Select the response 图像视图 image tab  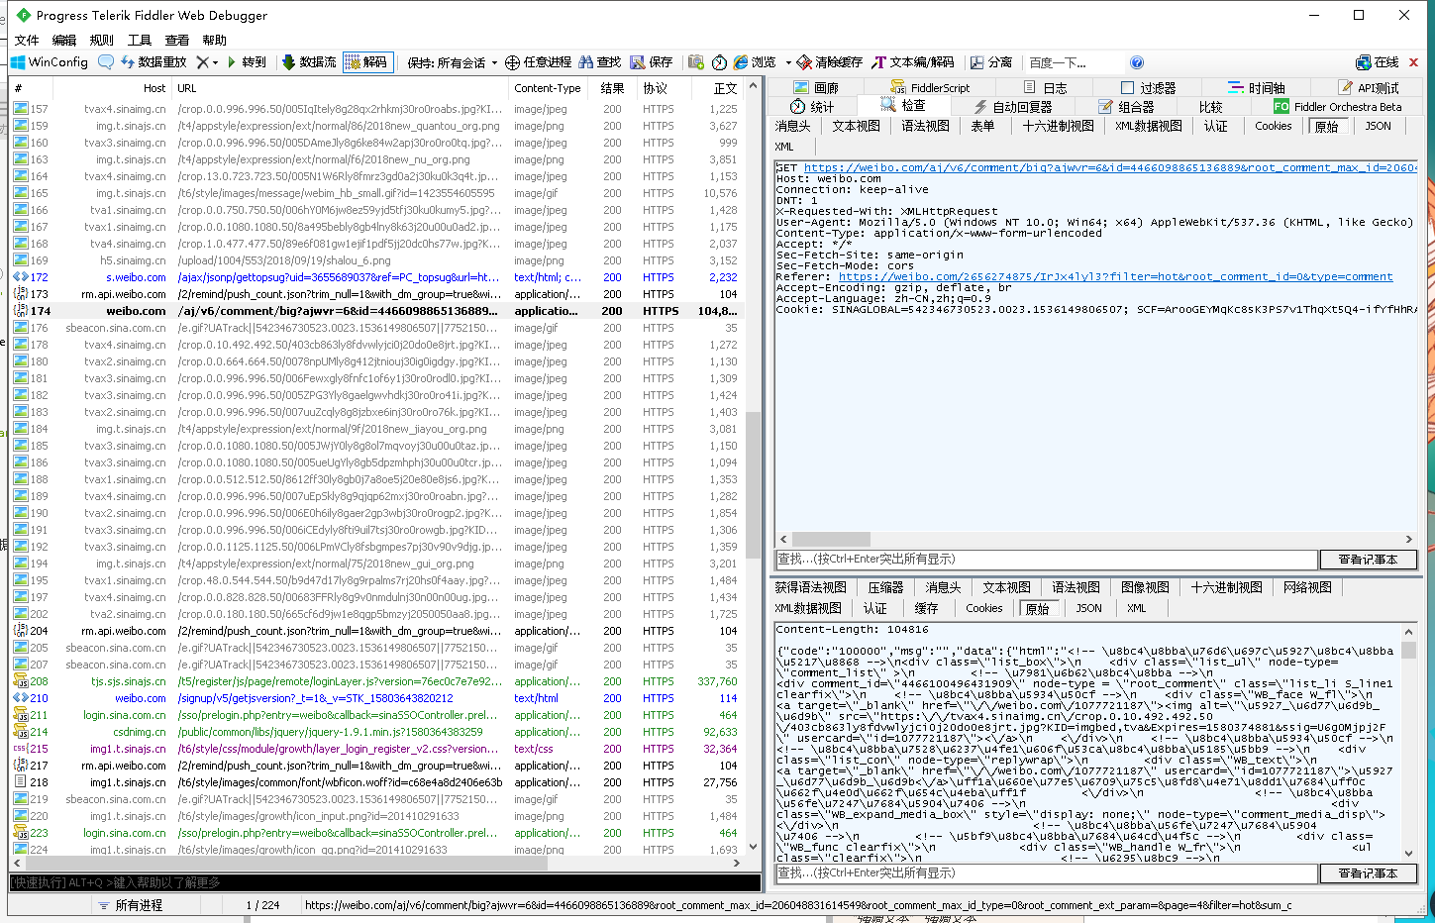coord(1146,587)
